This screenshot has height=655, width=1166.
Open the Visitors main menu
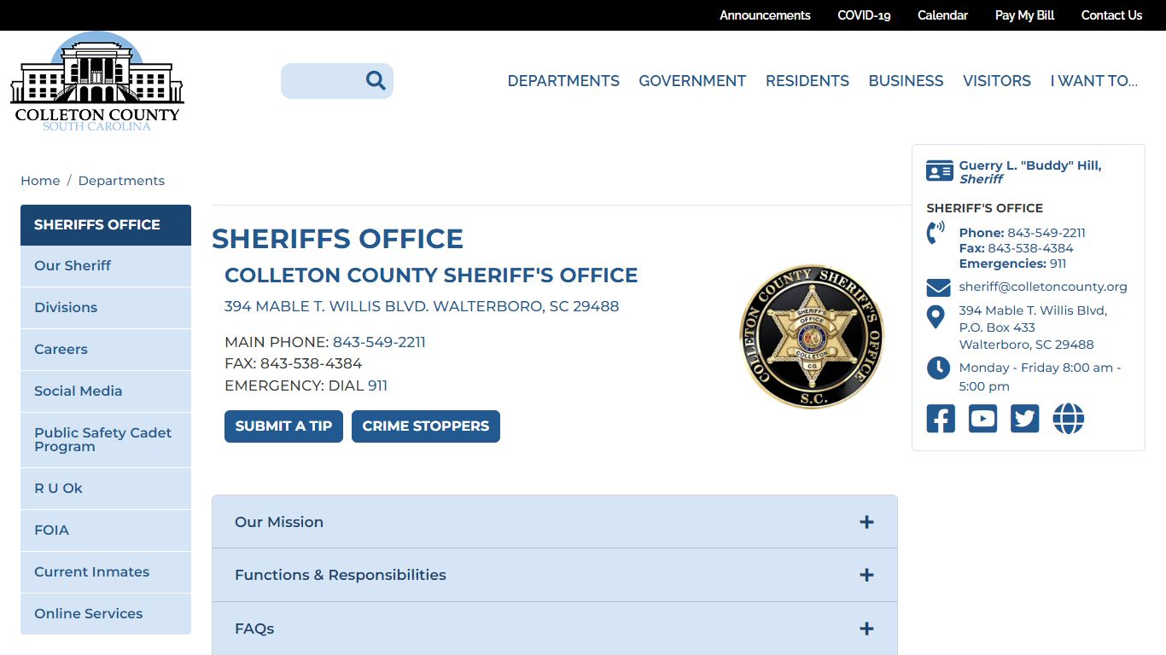(x=997, y=81)
